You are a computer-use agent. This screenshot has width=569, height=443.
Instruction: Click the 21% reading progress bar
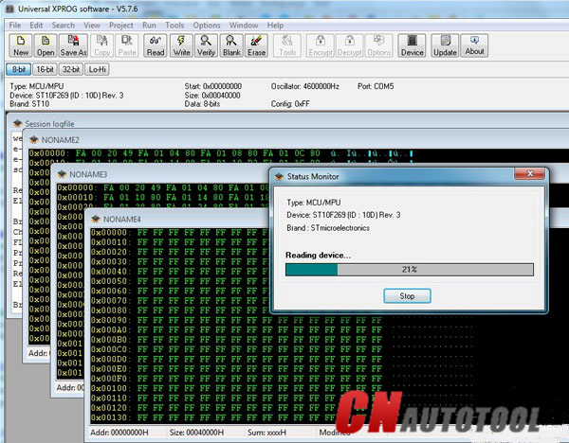click(x=410, y=270)
